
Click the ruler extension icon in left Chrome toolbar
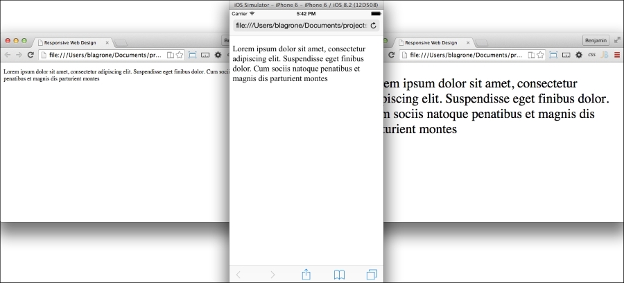pos(205,55)
